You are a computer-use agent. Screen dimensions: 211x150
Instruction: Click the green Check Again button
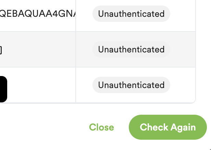point(168,127)
